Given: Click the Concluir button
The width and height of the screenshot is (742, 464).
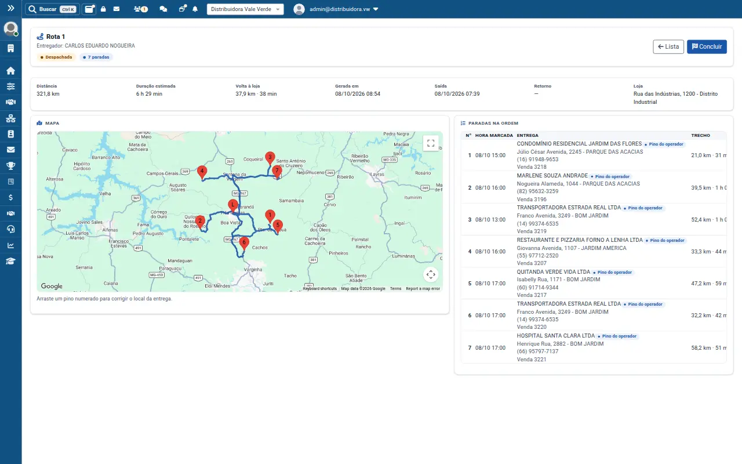Looking at the screenshot, I should coord(707,46).
